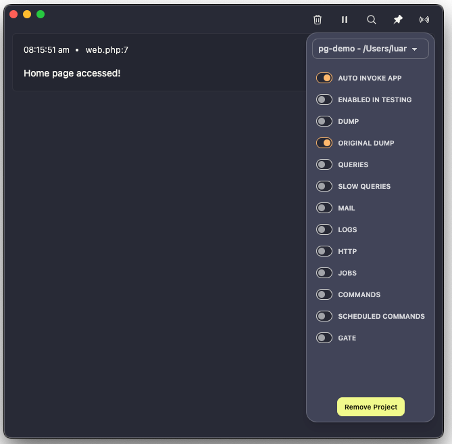Click the Remove Project button
Image resolution: width=452 pixels, height=444 pixels.
[371, 407]
